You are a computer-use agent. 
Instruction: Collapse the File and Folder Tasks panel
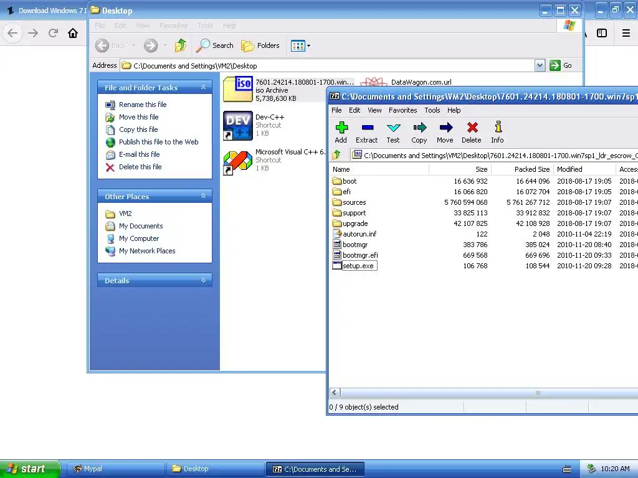tap(204, 87)
